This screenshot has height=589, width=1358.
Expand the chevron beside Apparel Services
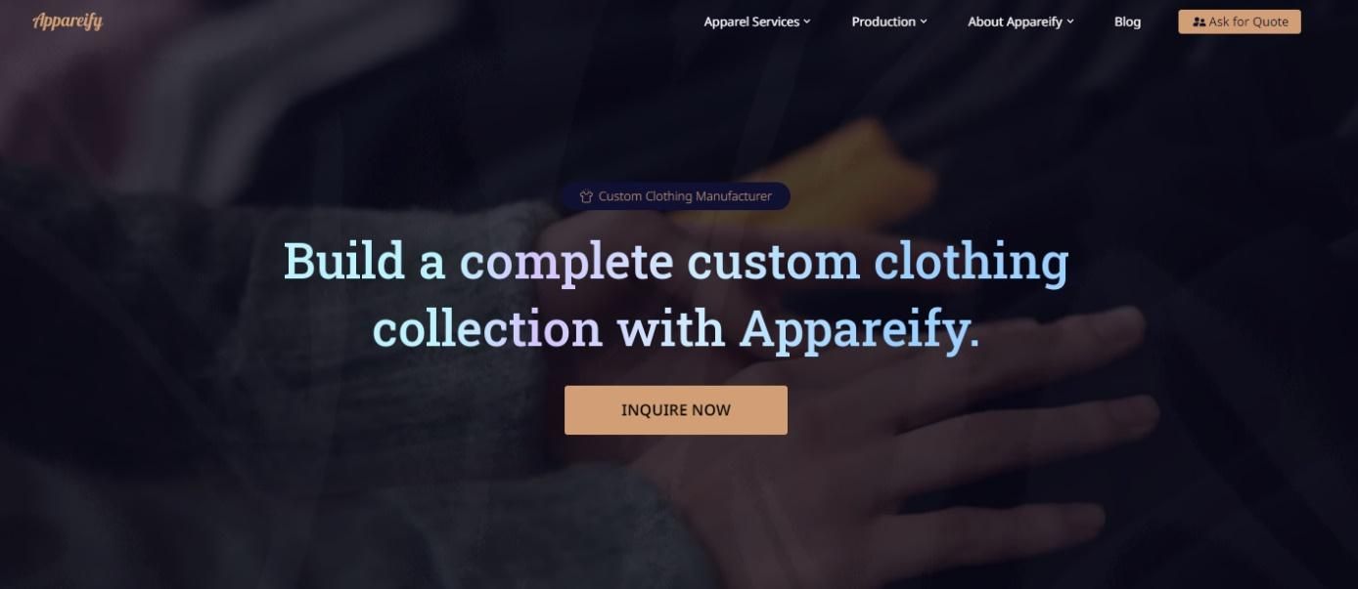807,21
